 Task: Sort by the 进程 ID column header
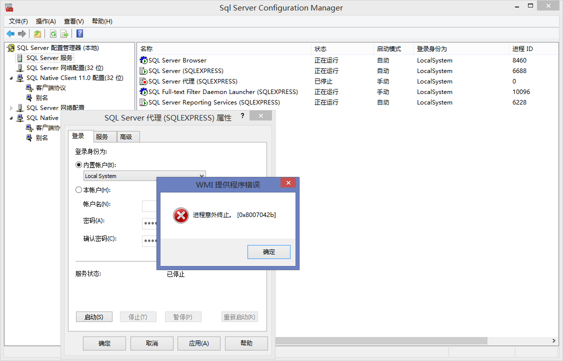click(x=534, y=49)
